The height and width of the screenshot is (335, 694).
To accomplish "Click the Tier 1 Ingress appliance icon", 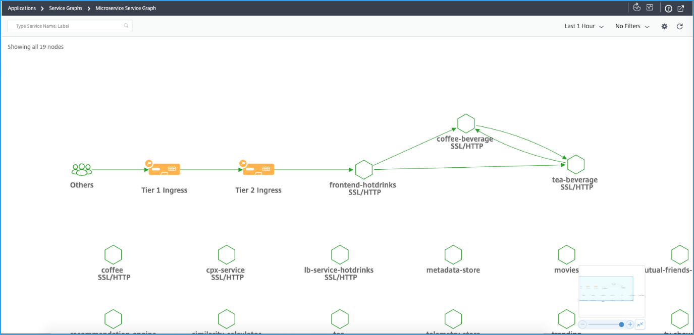I will pos(164,170).
